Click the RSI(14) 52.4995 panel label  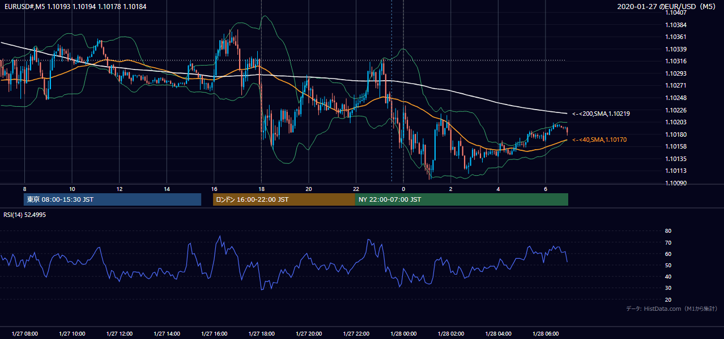pos(25,215)
